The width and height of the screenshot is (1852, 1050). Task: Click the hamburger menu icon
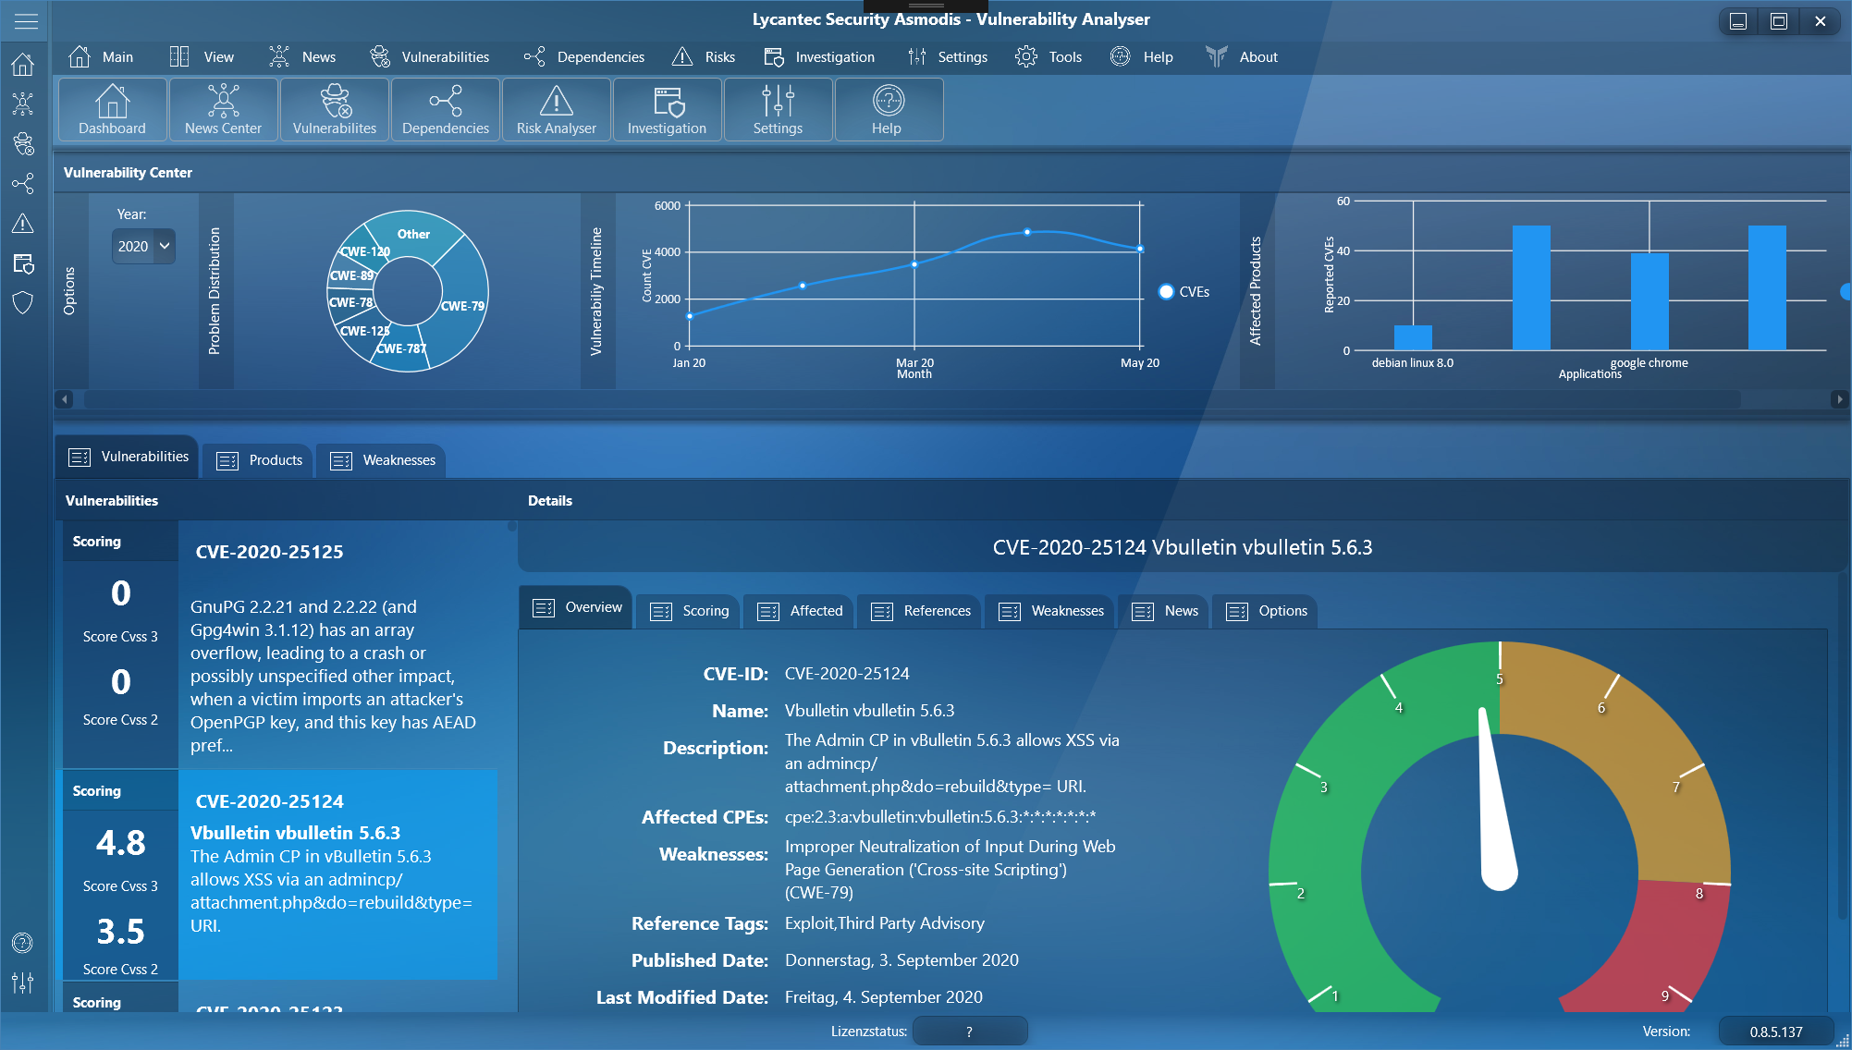pos(26,20)
